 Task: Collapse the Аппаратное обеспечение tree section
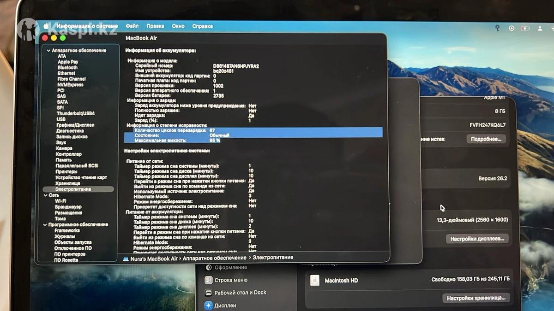point(48,51)
